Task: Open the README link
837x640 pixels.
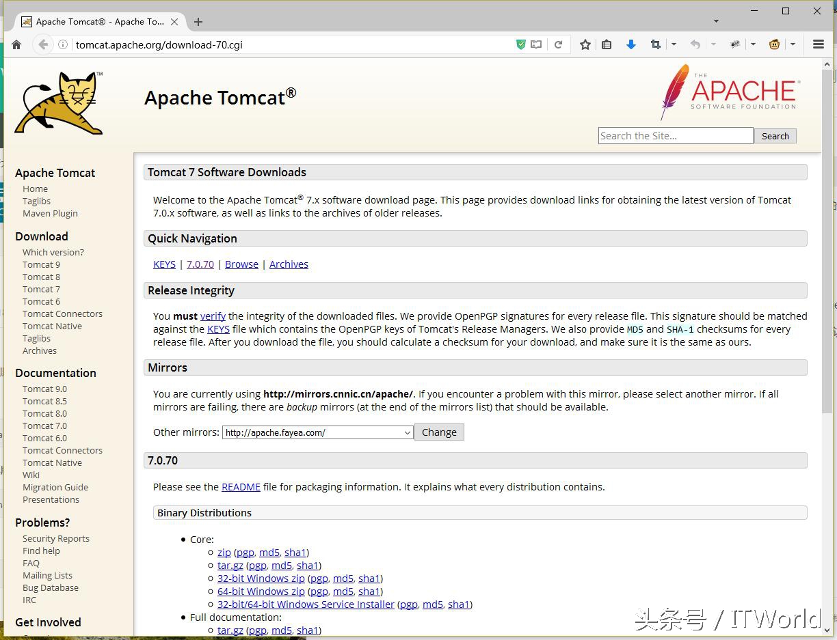Action: [241, 487]
